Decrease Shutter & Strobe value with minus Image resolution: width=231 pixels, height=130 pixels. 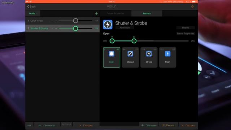[x=52, y=29]
